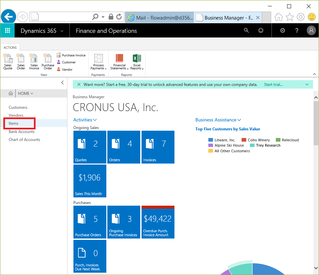Collapse the left navigation pane

62,83
